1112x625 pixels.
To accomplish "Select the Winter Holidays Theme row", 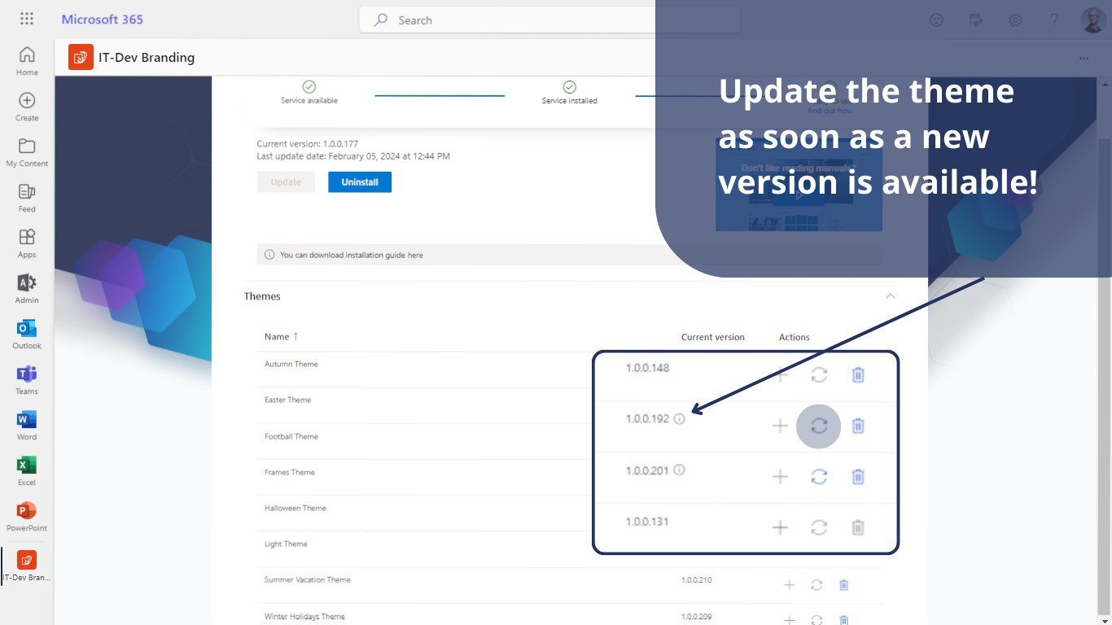I will point(570,616).
